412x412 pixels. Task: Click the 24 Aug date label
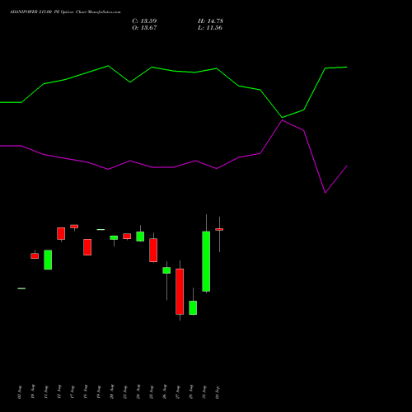[x=138, y=391]
